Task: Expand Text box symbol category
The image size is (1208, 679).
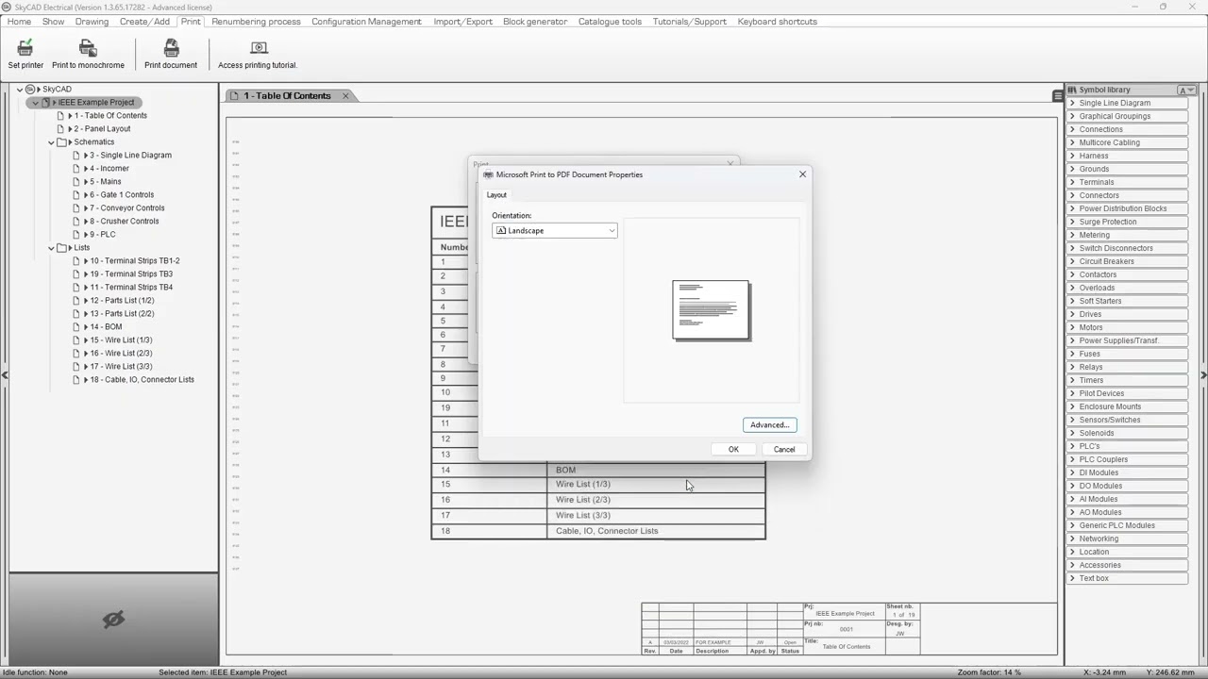Action: click(1072, 578)
